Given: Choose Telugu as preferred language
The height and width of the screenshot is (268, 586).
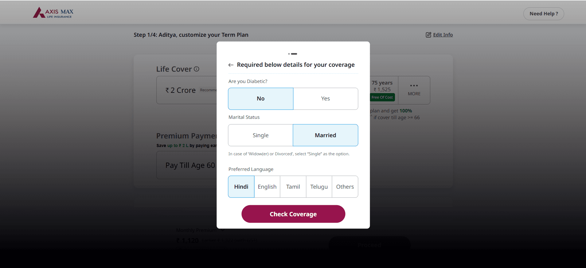Looking at the screenshot, I should pos(319,187).
